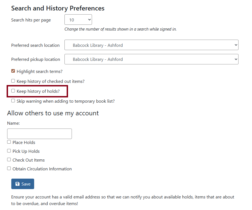The width and height of the screenshot is (252, 210).
Task: Click the chevron on Preferred pickup location
Action: click(236, 59)
